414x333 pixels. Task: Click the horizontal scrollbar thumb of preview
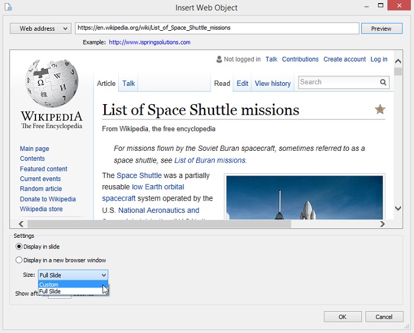159,224
